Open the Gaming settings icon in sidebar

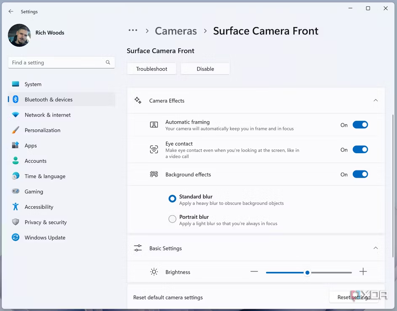[16, 191]
